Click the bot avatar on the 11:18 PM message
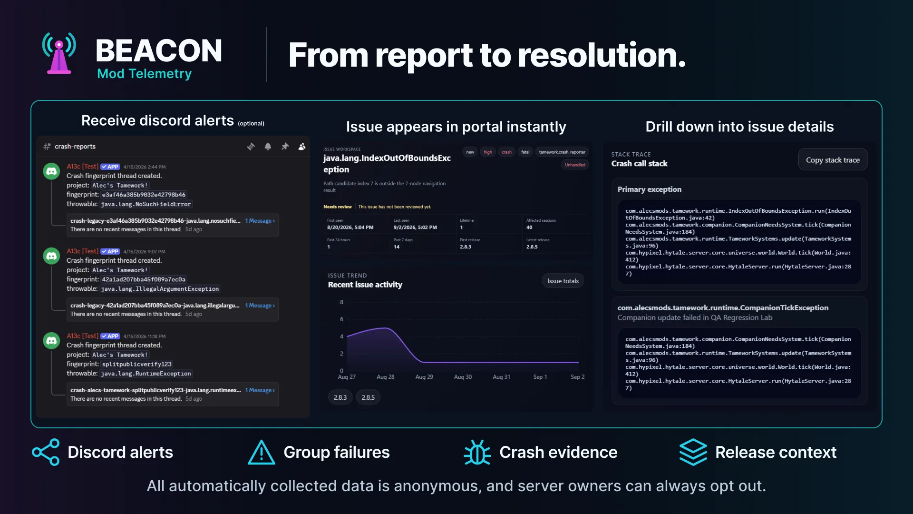Viewport: 913px width, 514px height. [51, 341]
